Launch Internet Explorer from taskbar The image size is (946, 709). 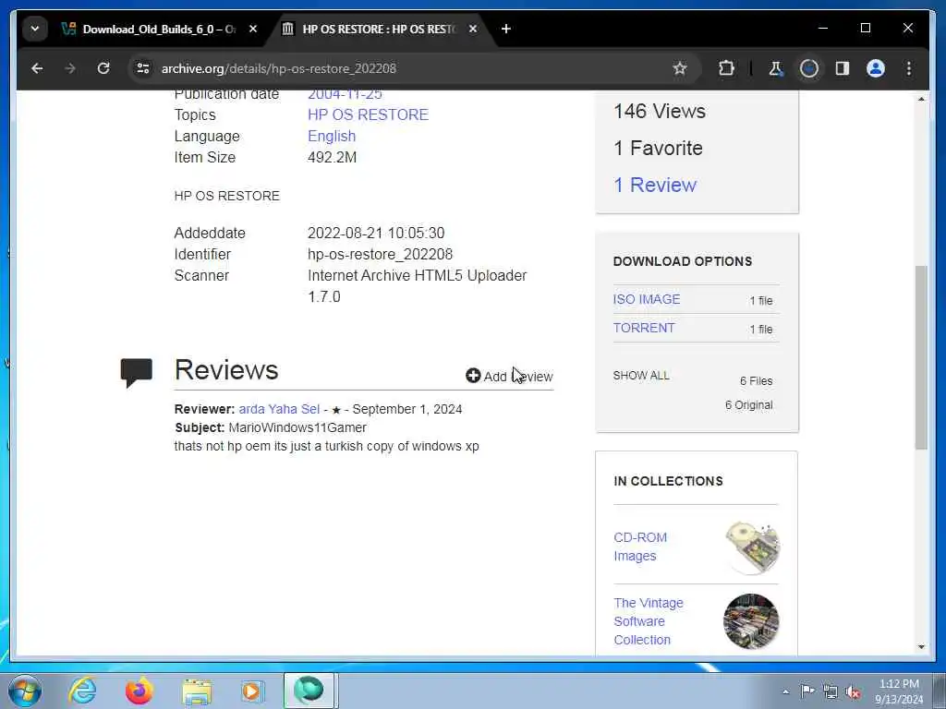tap(82, 691)
